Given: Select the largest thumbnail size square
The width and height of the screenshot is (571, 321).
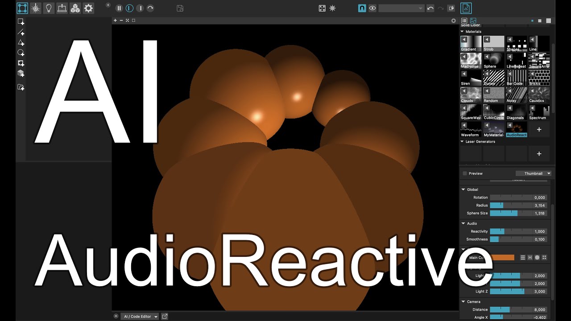Looking at the screenshot, I should pyautogui.click(x=548, y=21).
